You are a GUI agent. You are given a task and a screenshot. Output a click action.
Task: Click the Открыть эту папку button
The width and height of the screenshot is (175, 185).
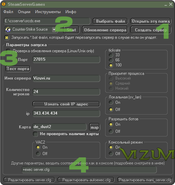(x=151, y=21)
